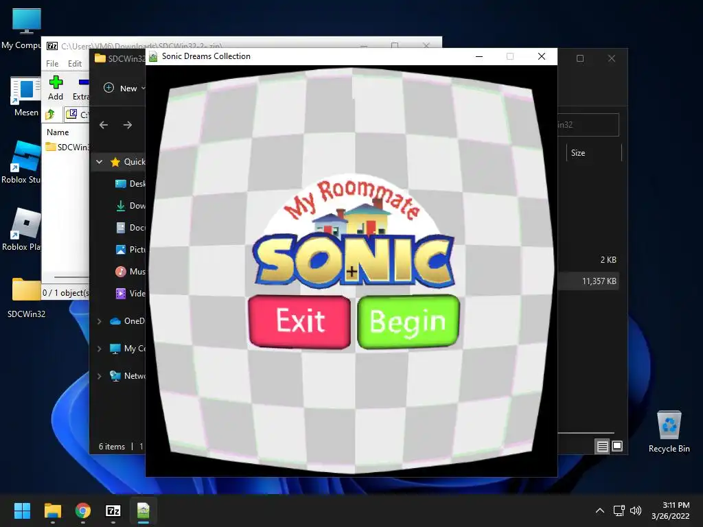This screenshot has height=527, width=703.
Task: Go forward in the File Explorer window
Action: pyautogui.click(x=128, y=125)
